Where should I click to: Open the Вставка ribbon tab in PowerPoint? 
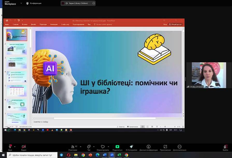click(25, 24)
